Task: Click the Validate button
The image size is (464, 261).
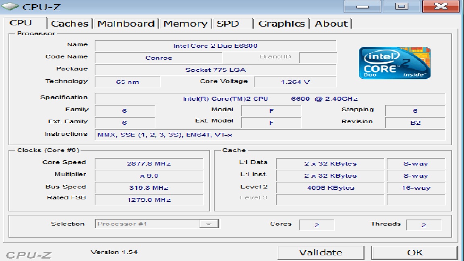Action: point(321,253)
